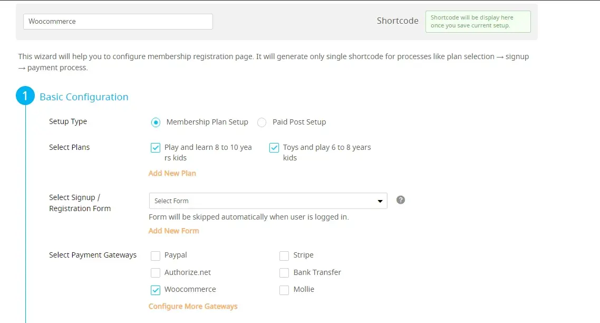Click the step 1 circle badge

(25, 97)
